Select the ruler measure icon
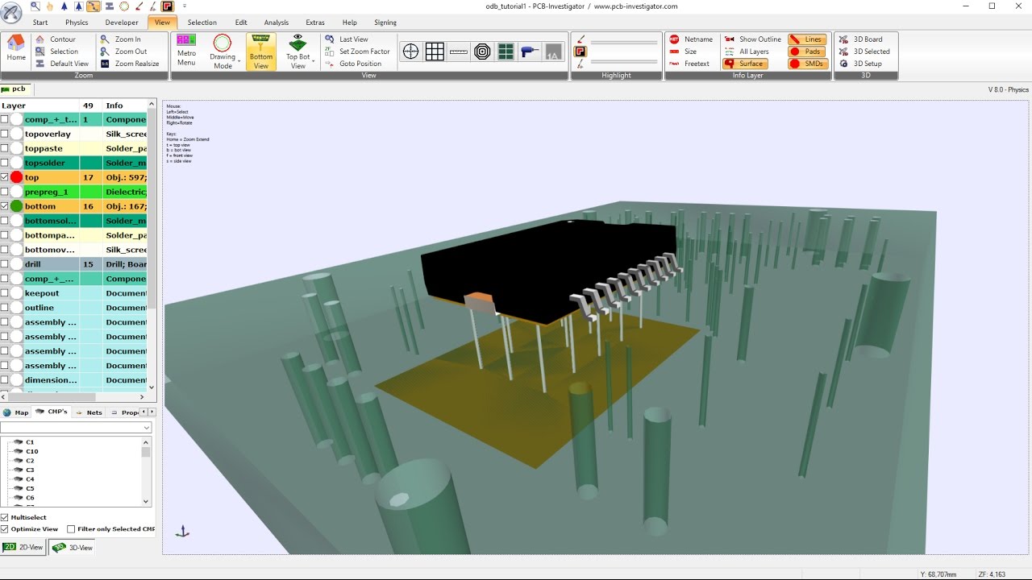 coord(459,52)
